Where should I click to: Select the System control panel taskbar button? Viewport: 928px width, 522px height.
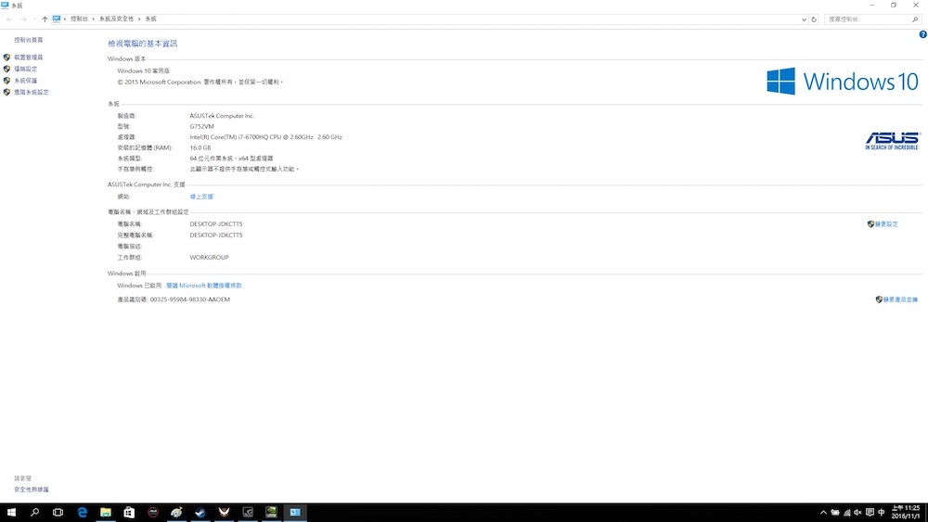(295, 513)
